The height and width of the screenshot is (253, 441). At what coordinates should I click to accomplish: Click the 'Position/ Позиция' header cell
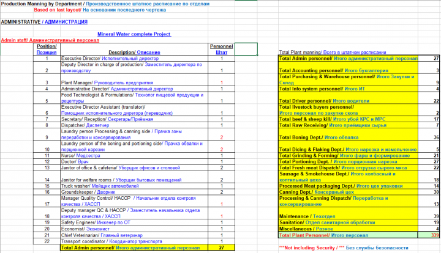(47, 49)
